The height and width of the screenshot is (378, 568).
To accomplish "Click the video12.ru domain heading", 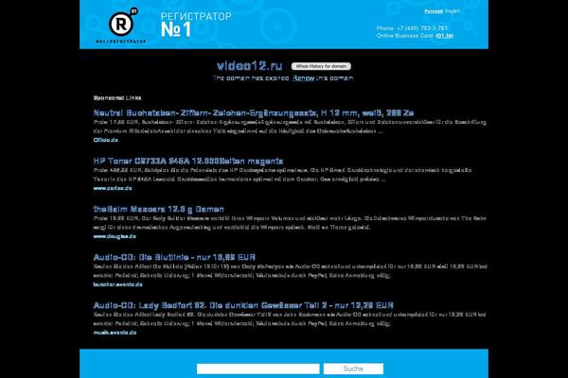I will pyautogui.click(x=249, y=66).
